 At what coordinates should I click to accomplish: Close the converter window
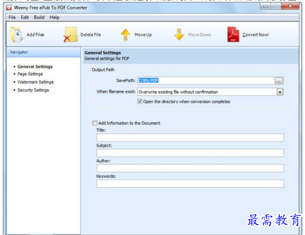point(290,6)
